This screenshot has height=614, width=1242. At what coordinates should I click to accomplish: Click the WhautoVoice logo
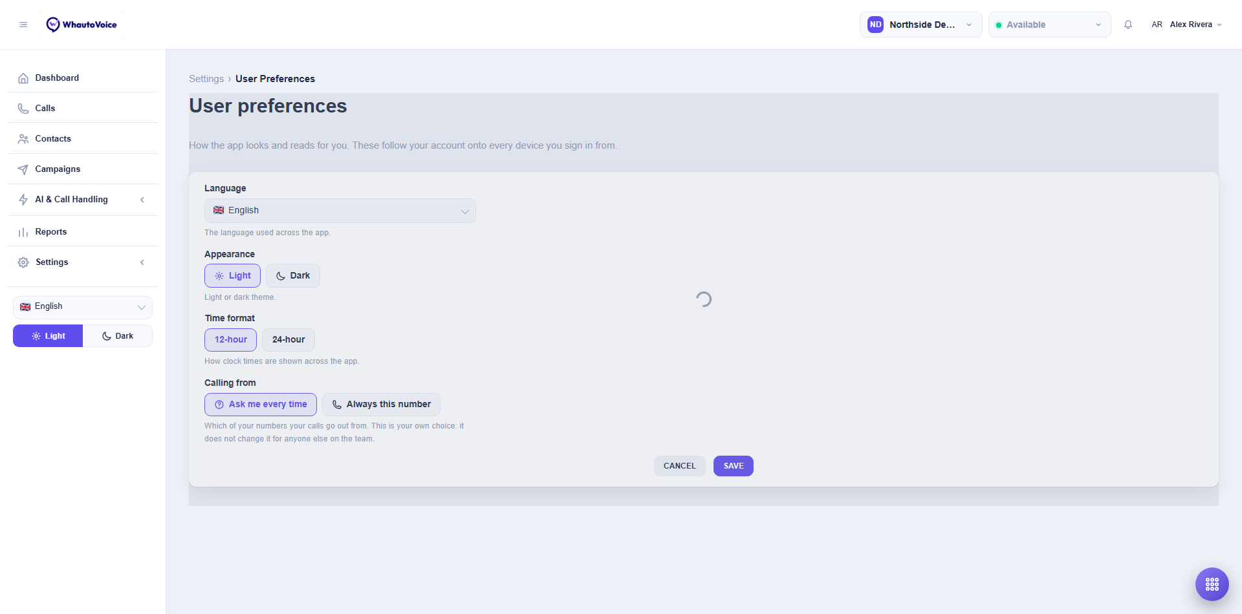(x=82, y=25)
